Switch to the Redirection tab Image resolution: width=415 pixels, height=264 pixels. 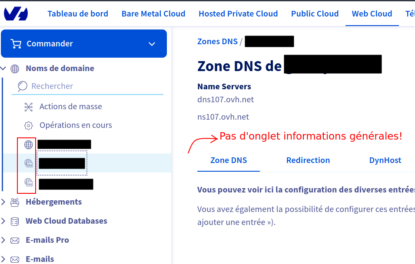point(308,160)
